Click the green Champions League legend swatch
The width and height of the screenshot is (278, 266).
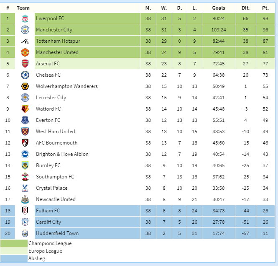coord(14,243)
